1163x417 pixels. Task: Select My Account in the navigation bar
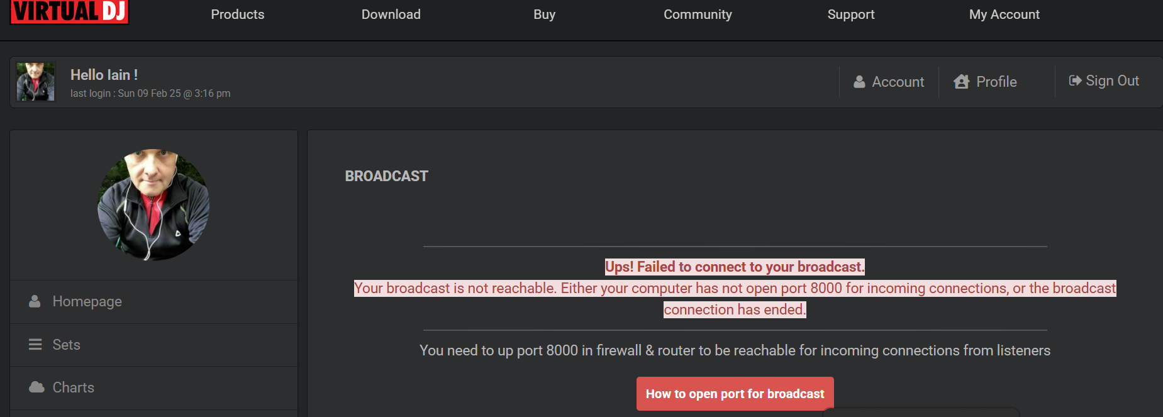coord(1004,14)
